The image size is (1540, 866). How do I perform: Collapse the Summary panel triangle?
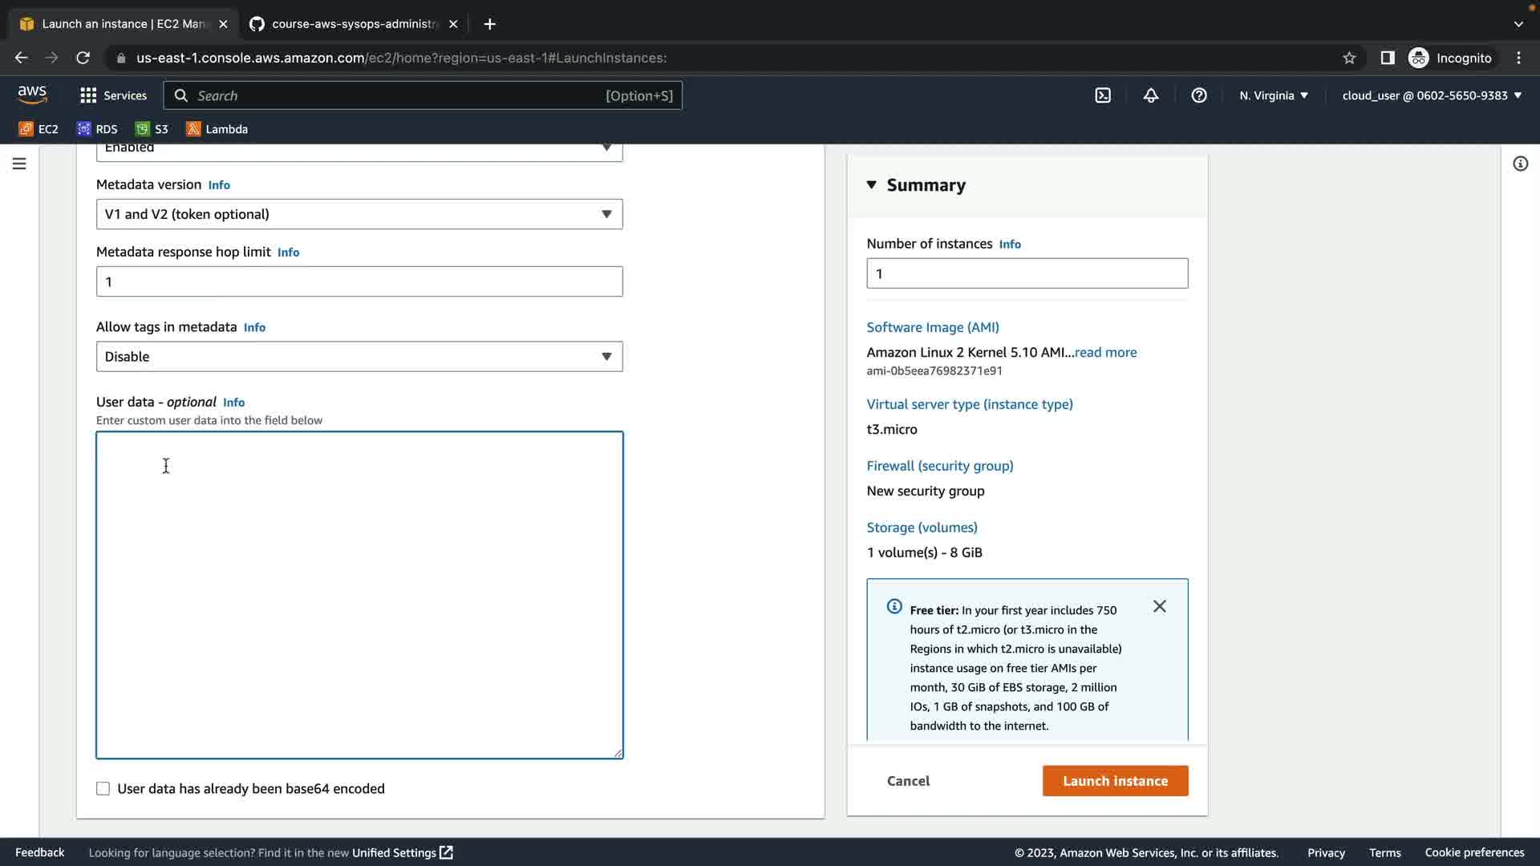872,185
